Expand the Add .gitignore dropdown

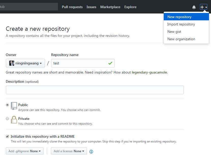pos(25,151)
